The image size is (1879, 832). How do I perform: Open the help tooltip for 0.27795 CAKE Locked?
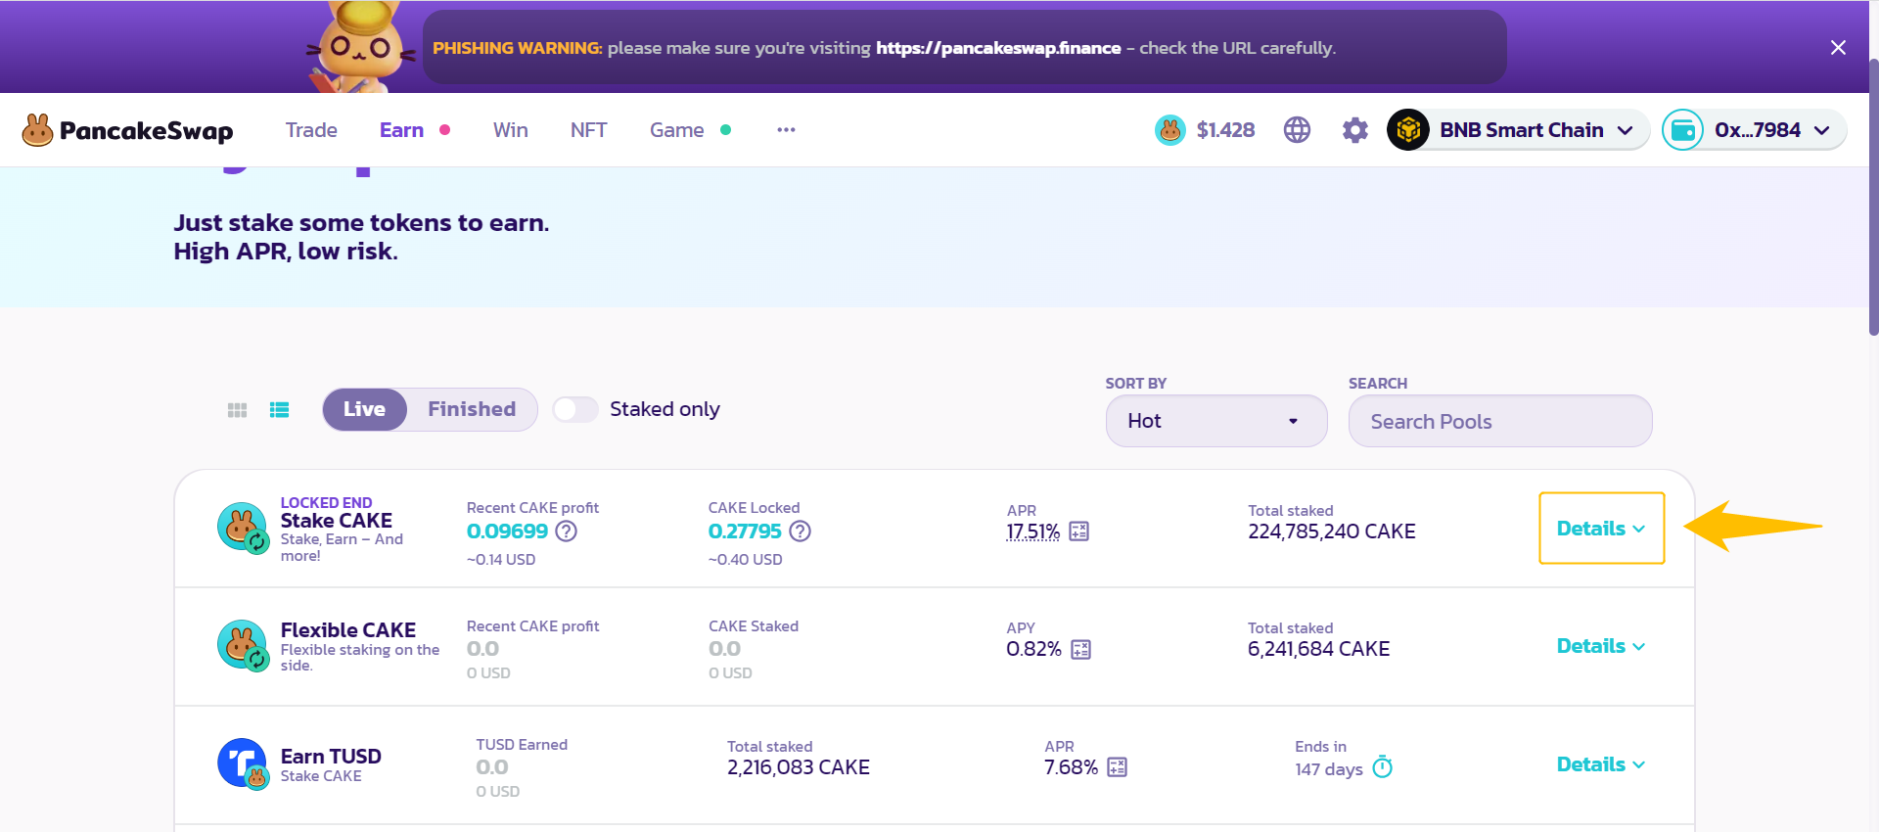click(x=800, y=532)
